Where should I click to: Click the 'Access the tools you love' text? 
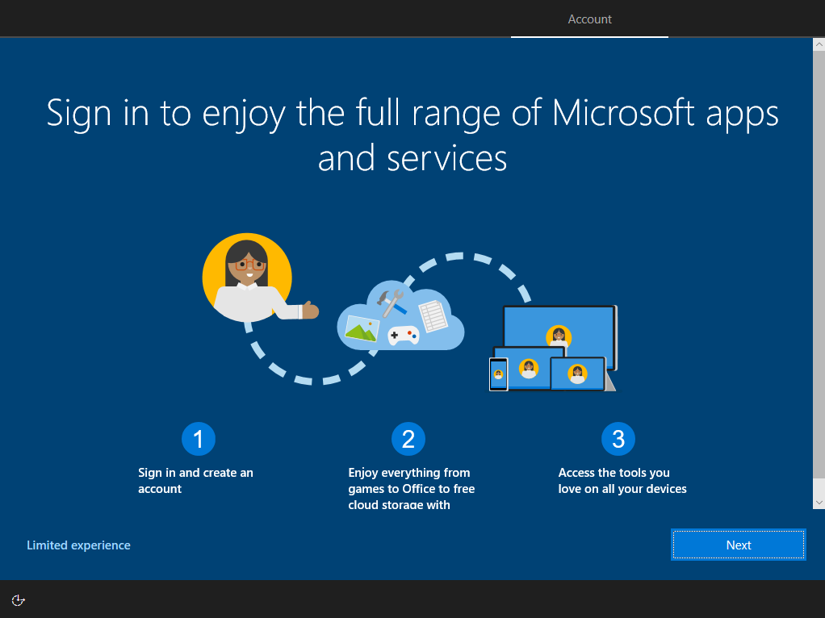pos(622,480)
